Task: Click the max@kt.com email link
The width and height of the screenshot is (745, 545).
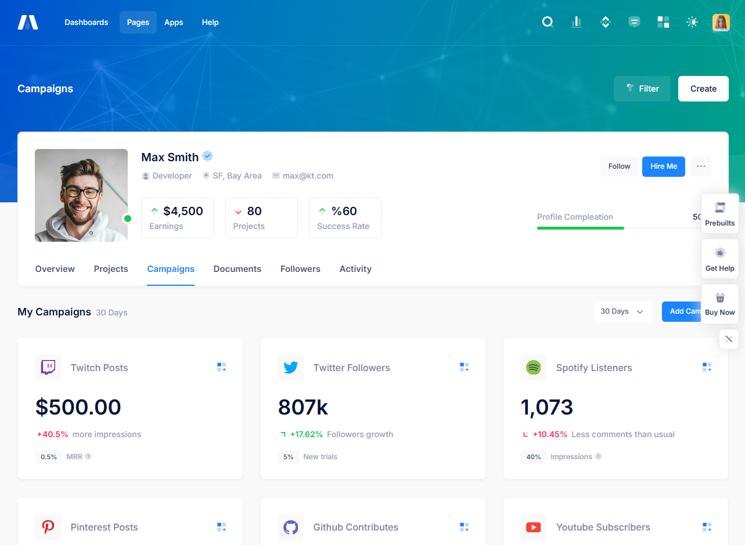Action: pyautogui.click(x=303, y=176)
